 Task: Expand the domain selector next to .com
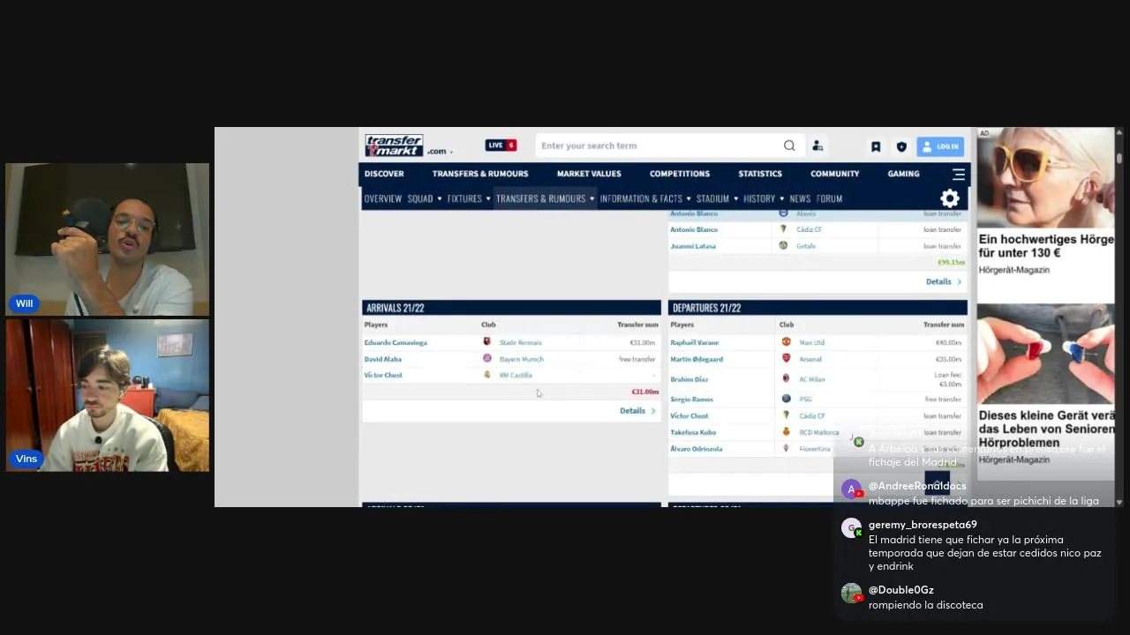click(x=451, y=153)
